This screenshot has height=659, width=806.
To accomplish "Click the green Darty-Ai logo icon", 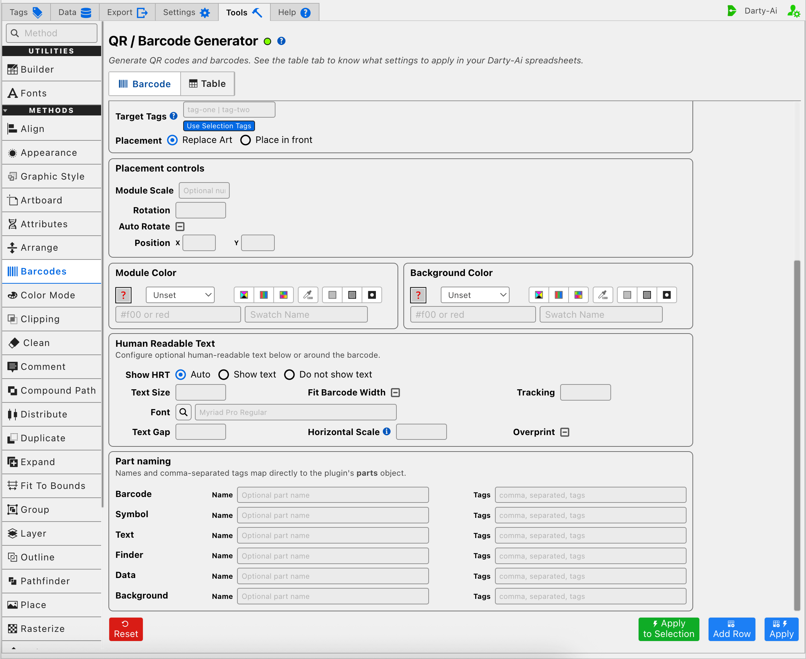I will [x=732, y=11].
